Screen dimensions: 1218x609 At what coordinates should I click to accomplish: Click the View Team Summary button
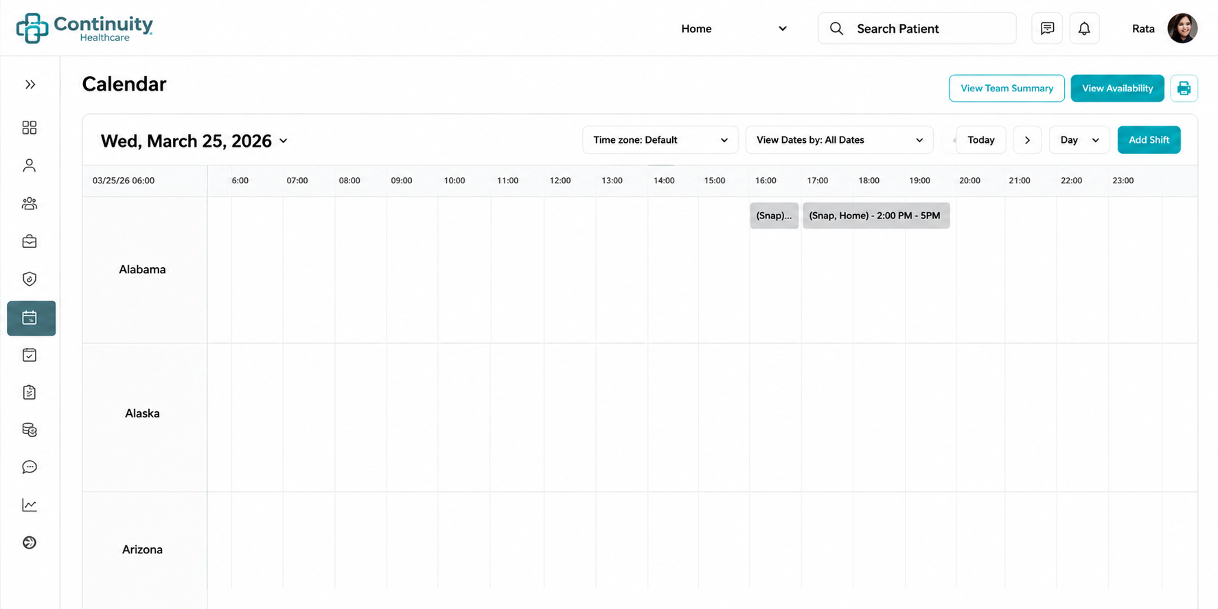(x=1007, y=89)
